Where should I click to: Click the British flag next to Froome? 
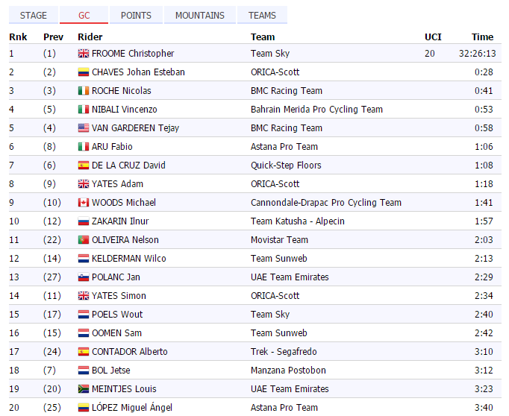(x=84, y=54)
